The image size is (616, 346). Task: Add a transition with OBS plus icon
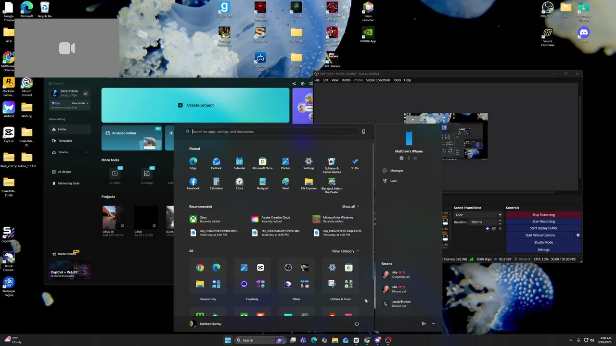point(487,229)
